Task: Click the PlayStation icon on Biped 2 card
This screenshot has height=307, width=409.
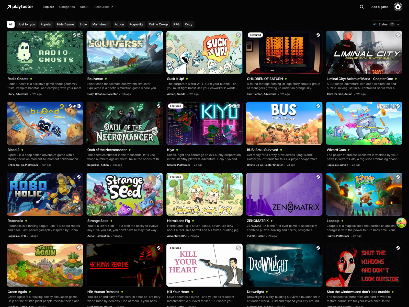Action: [75, 106]
